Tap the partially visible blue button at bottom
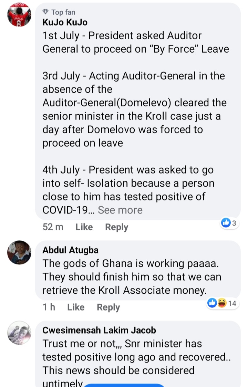The width and height of the screenshot is (248, 387). (124, 384)
